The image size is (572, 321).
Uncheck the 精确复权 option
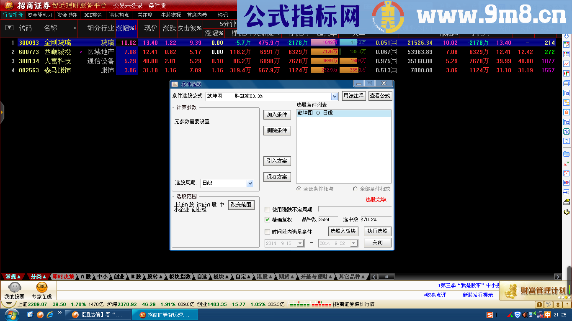click(x=267, y=219)
